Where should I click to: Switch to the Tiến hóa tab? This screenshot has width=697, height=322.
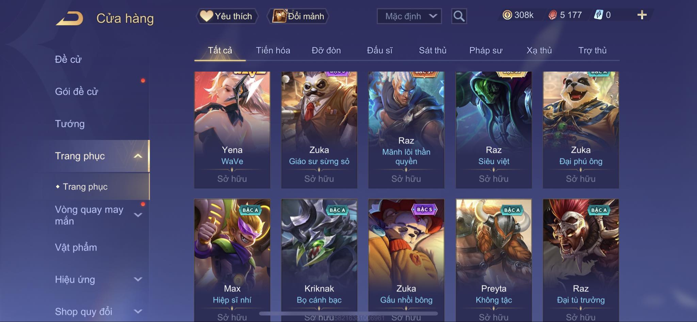point(273,50)
